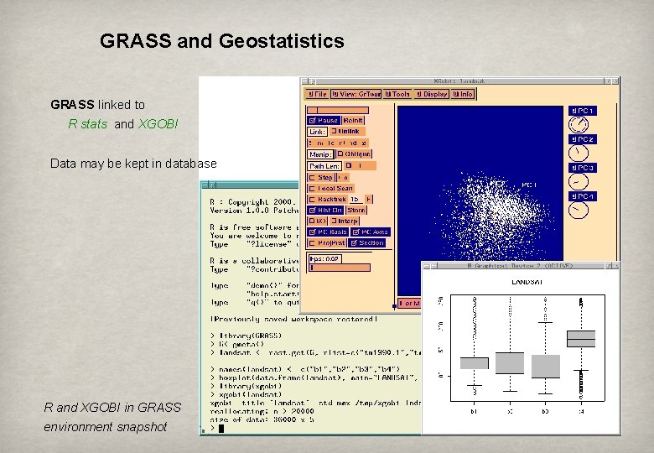Enable the Local Scan checkbox
Screen dimensions: 654x453
[330, 189]
